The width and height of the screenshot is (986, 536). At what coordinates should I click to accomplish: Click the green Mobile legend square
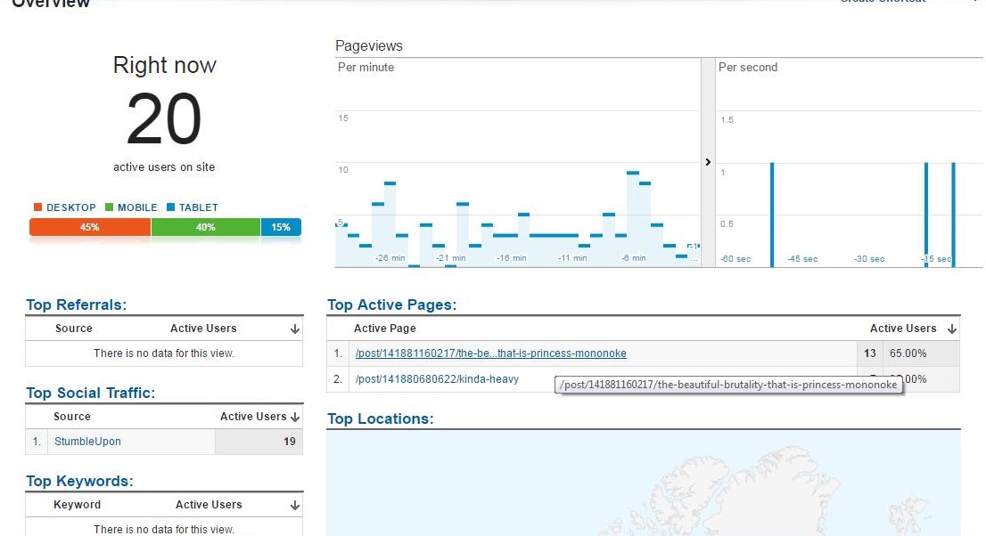point(109,207)
